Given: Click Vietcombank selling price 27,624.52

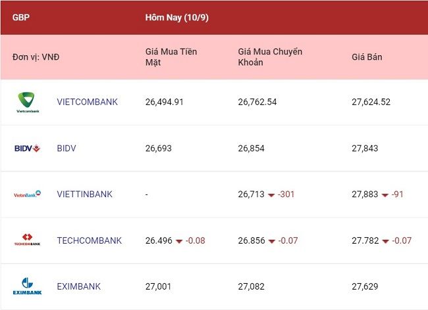Looking at the screenshot, I should [x=371, y=102].
